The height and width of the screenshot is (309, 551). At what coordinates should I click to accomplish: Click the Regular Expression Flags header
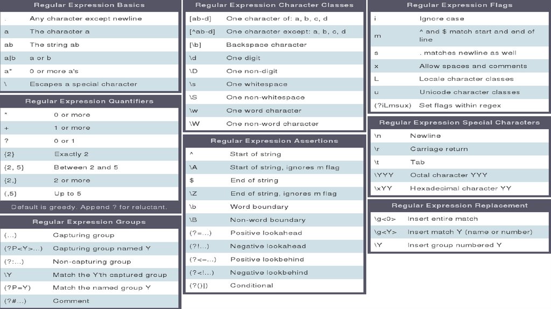pyautogui.click(x=459, y=5)
